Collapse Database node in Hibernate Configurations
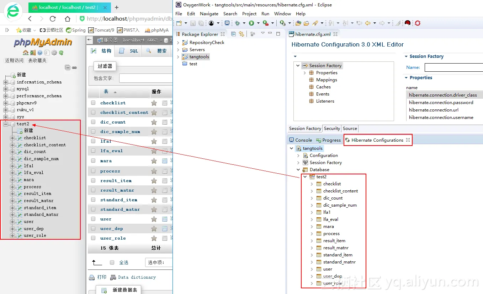This screenshot has height=294, width=483. click(x=298, y=170)
